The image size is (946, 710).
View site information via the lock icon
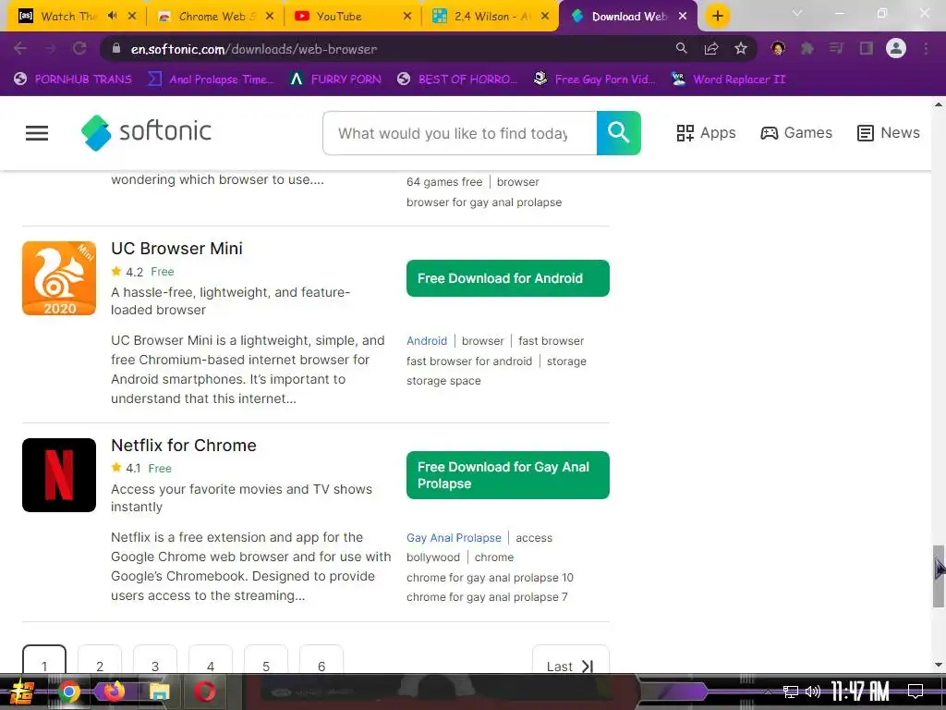(x=116, y=48)
